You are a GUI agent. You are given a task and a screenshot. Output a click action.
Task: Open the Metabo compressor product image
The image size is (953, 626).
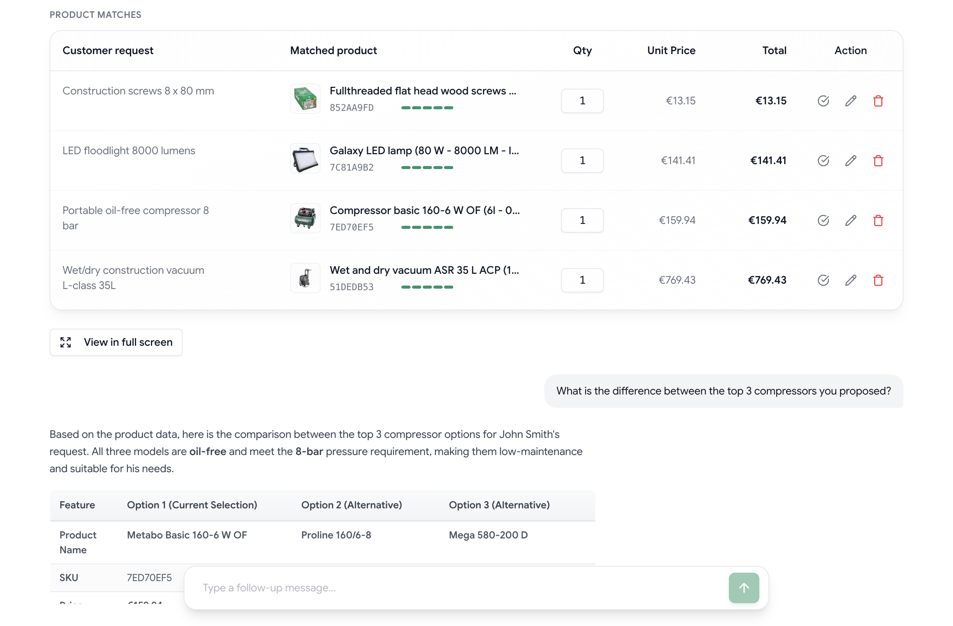305,219
